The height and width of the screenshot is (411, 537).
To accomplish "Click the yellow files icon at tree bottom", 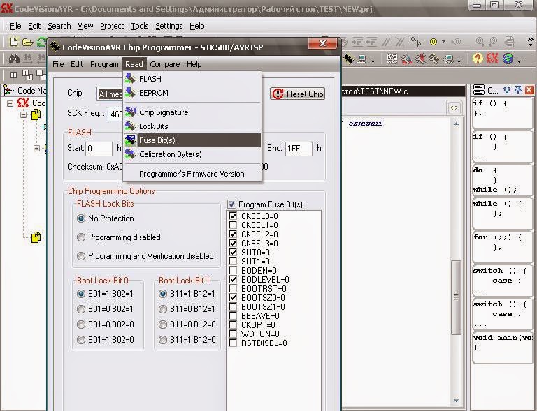I will tap(36, 237).
